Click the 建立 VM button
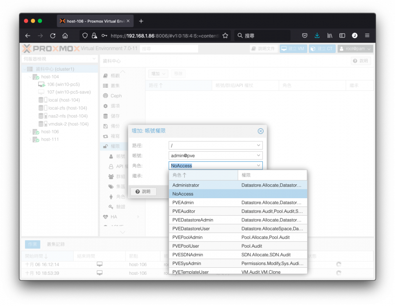The image size is (395, 306). [293, 49]
